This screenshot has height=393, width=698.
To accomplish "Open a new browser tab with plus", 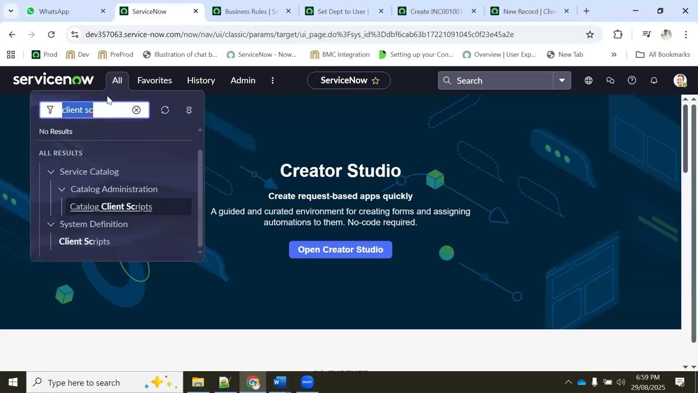I will click(x=586, y=11).
